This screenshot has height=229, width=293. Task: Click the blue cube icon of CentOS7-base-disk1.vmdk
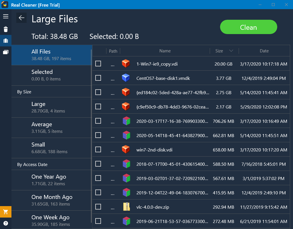coord(126,78)
